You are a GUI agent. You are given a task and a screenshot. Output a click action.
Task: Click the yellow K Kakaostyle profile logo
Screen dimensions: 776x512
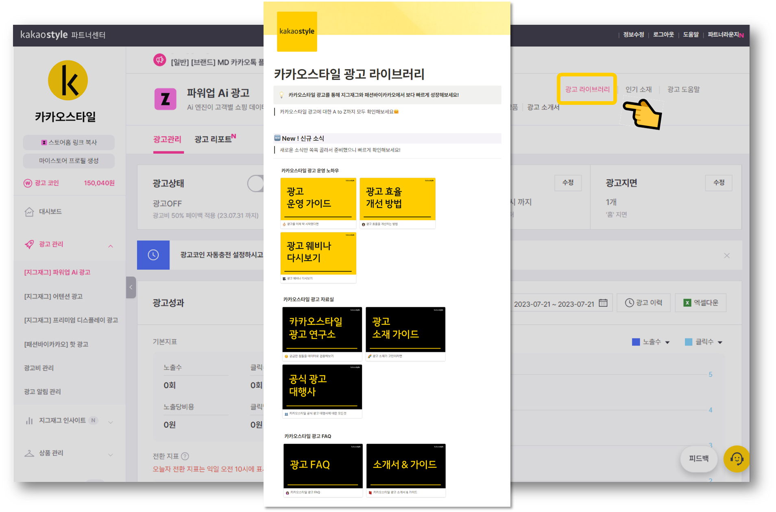coord(68,80)
